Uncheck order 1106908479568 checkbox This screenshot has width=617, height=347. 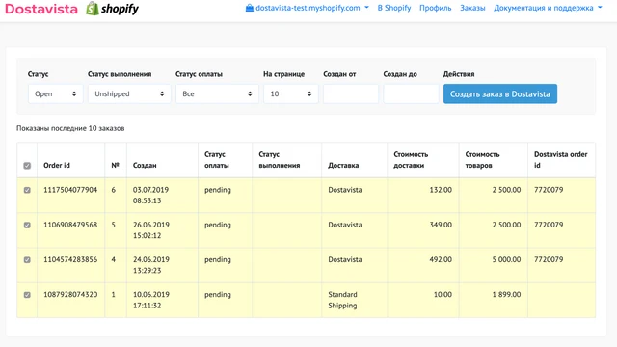coord(27,225)
